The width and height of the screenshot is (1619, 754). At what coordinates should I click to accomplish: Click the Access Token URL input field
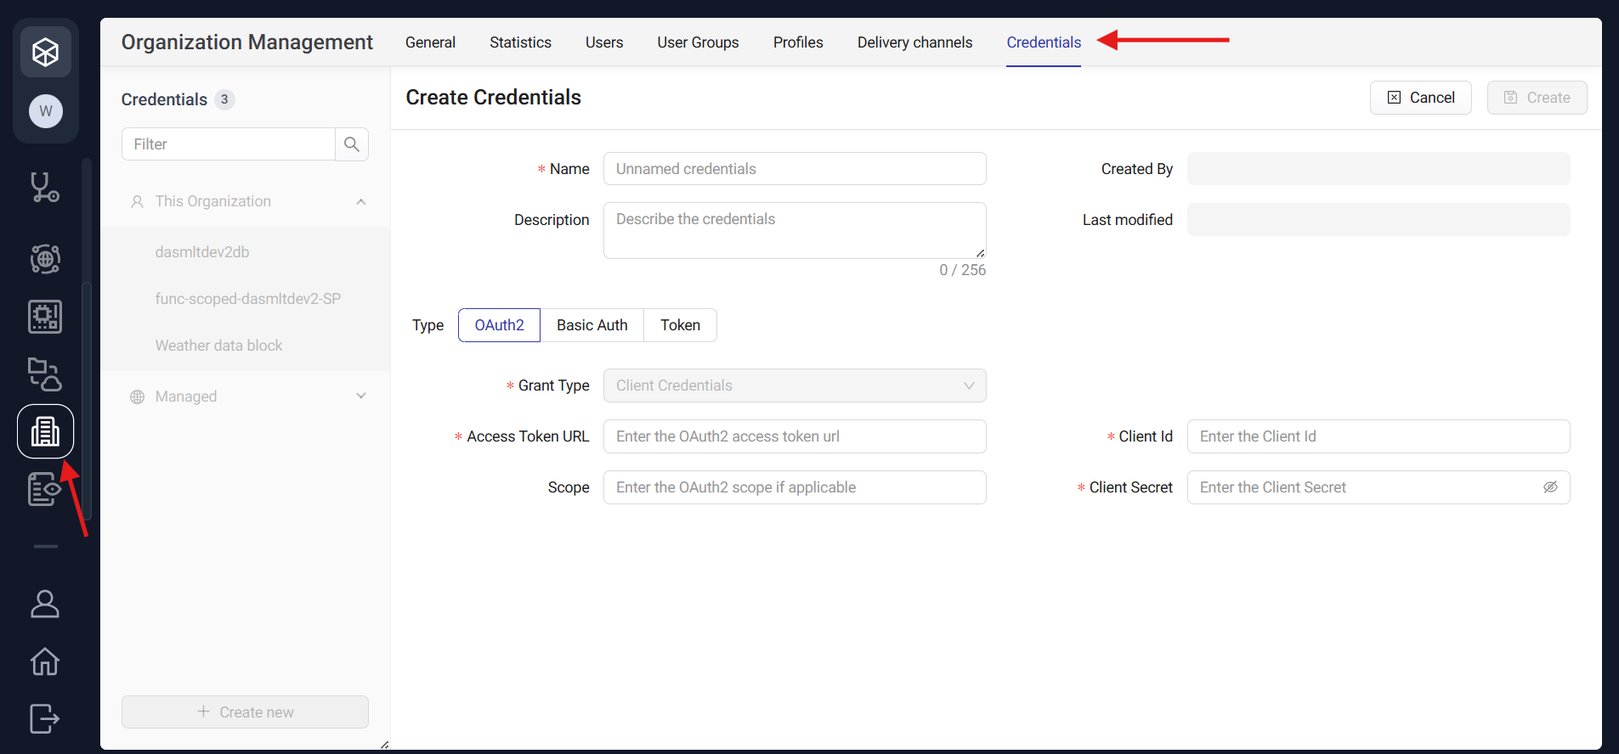point(794,436)
